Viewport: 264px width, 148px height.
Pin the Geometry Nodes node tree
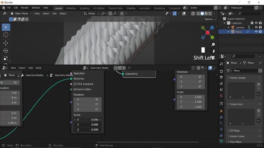(129, 68)
